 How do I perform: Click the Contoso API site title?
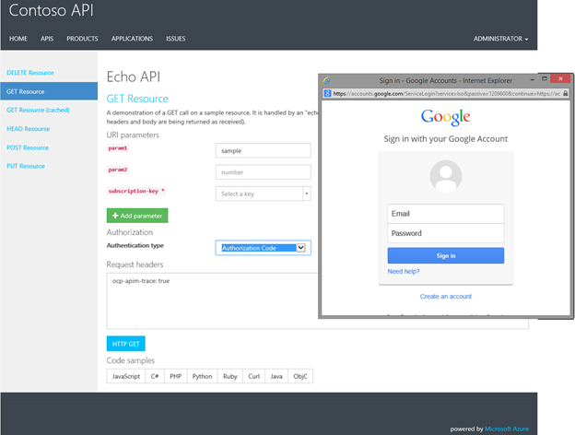[51, 10]
